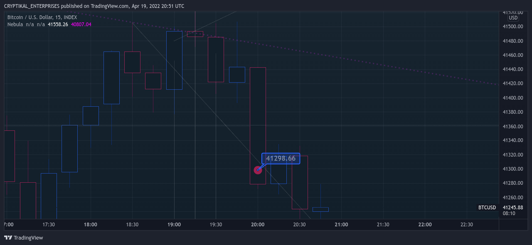Click the 17:30 time axis label

pos(49,225)
